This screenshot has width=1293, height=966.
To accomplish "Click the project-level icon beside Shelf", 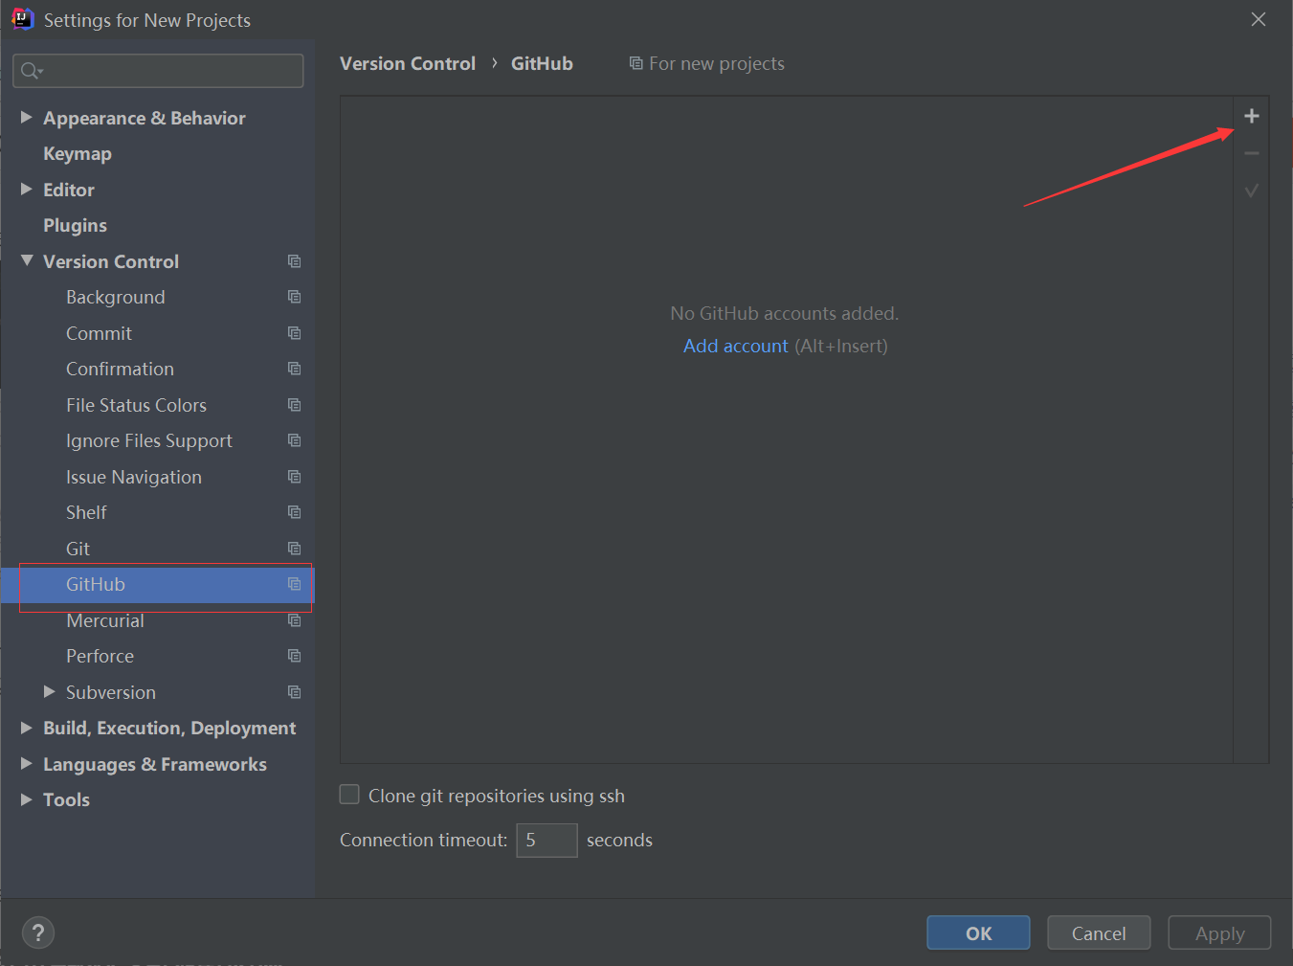I will [294, 512].
